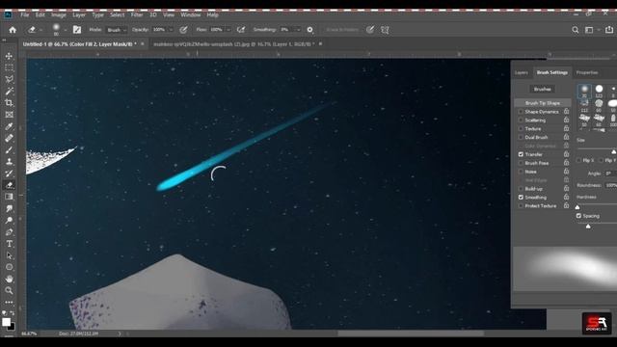Enable the Texture checkbox
Screen dimensions: 617x347
coord(521,128)
